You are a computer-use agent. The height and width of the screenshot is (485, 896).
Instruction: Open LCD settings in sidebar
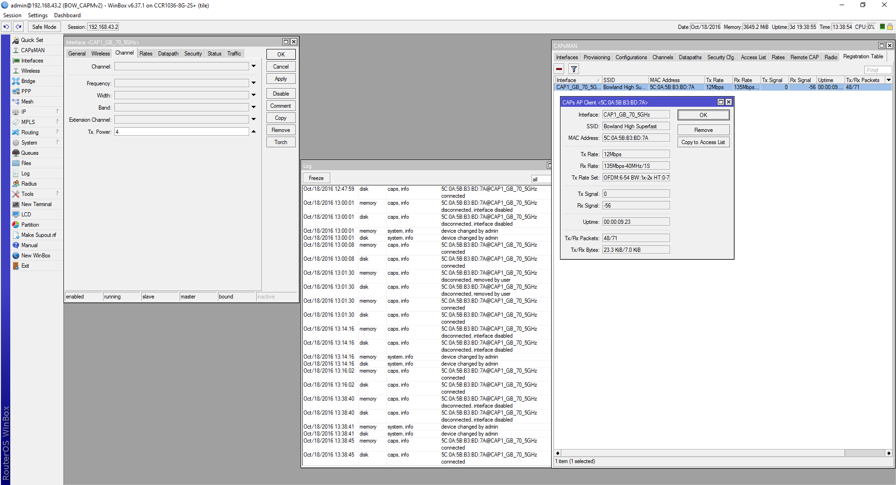pos(26,215)
